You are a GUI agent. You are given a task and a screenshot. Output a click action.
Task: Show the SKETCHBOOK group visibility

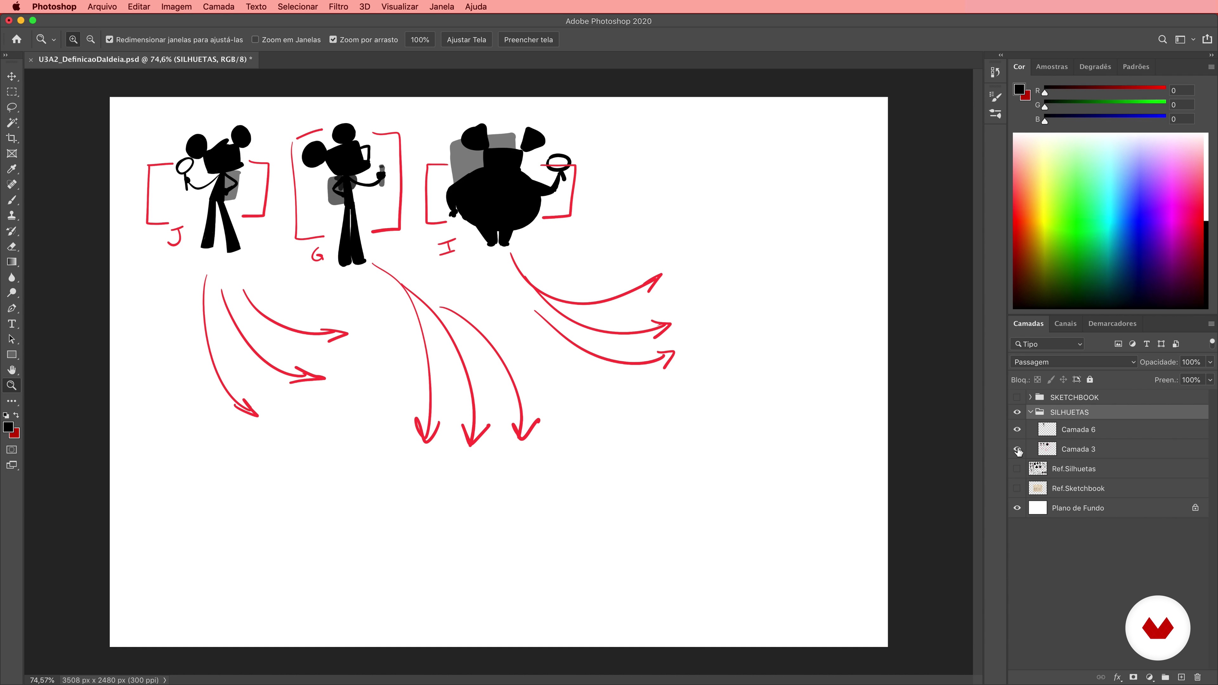click(x=1017, y=397)
